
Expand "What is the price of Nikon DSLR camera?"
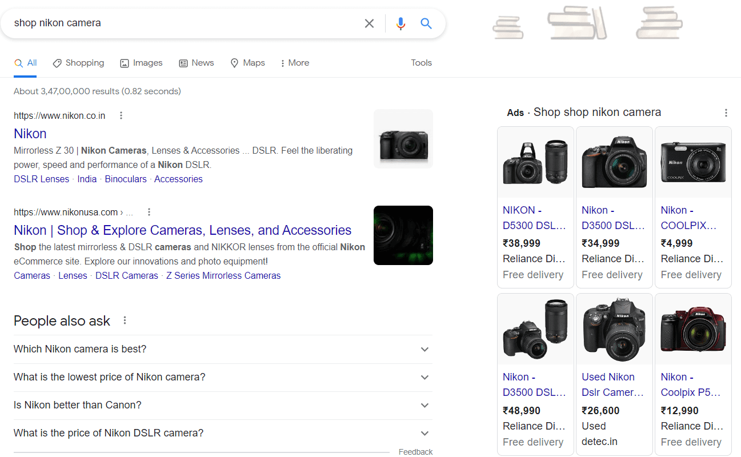point(424,433)
